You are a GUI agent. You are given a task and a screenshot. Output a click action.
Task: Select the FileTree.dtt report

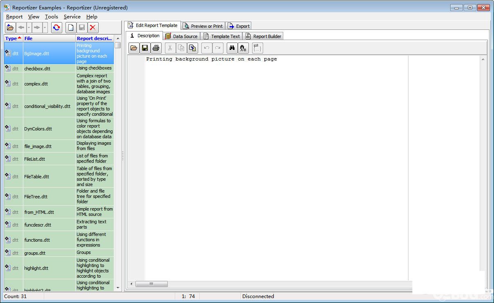[x=59, y=196]
